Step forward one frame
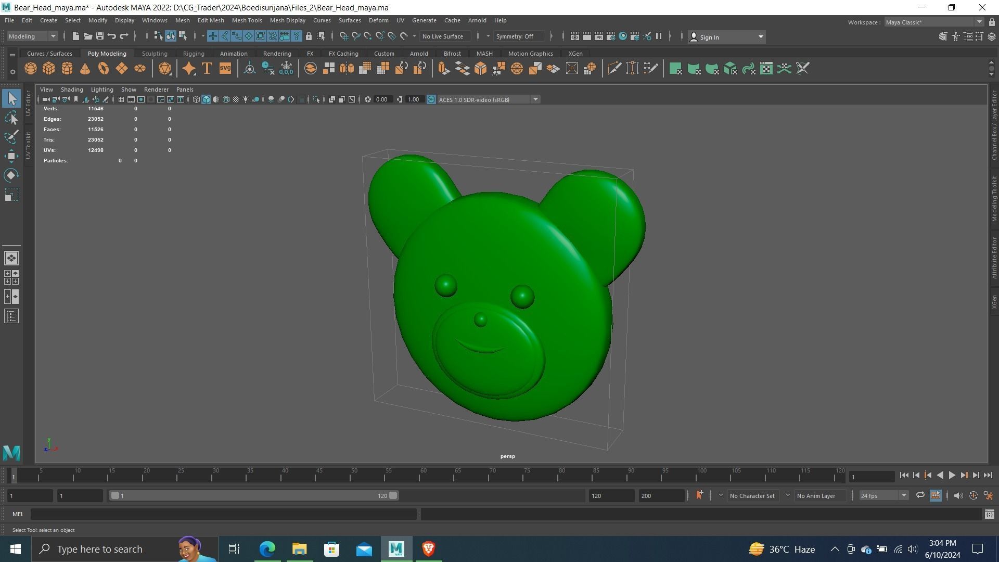 (976, 476)
